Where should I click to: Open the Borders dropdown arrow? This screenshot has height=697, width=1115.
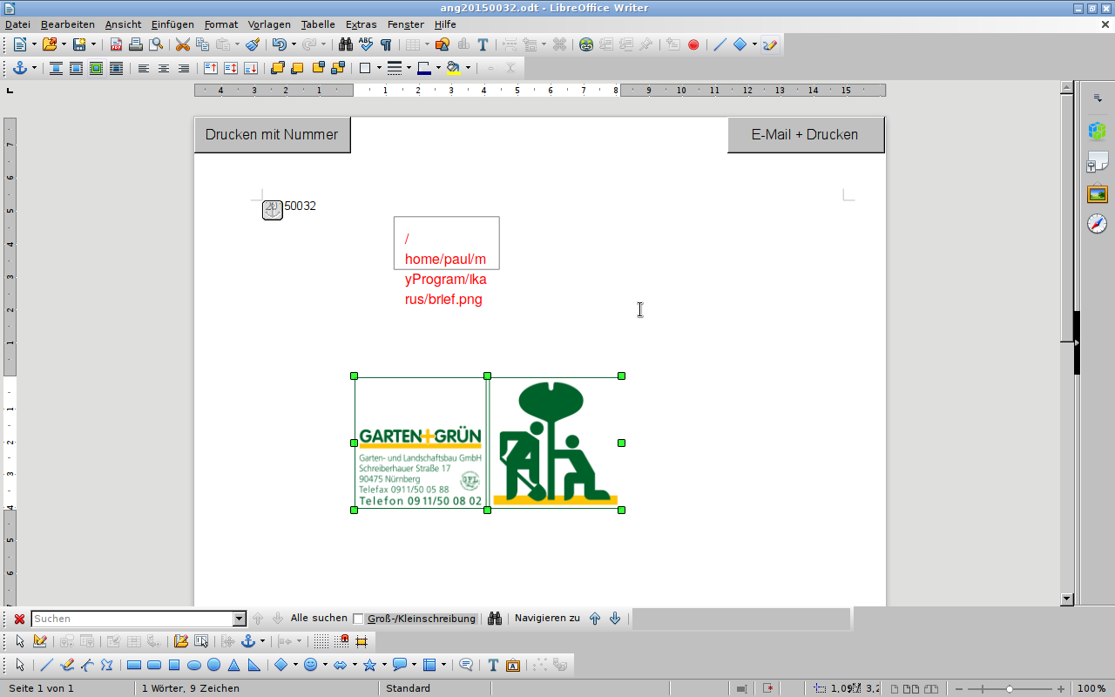click(378, 68)
